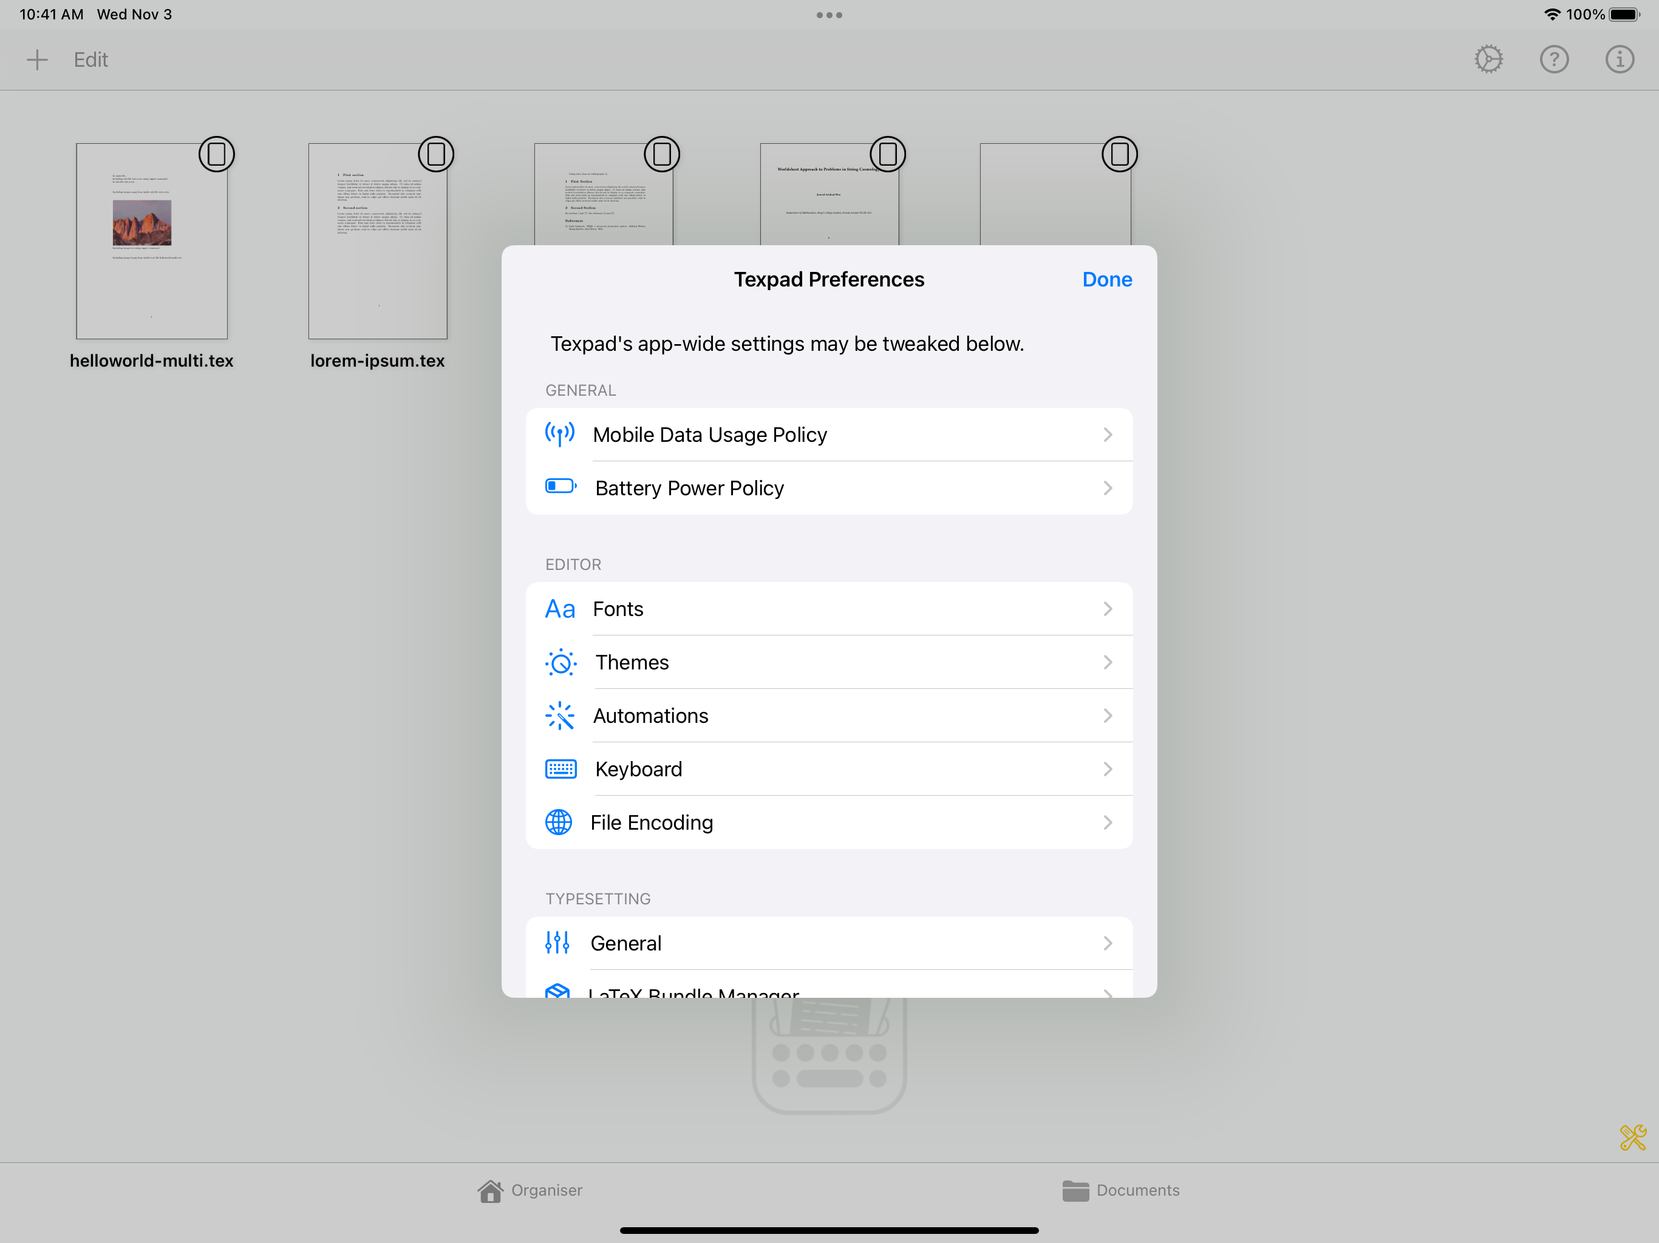
Task: Tap the three dots multitasking indicator
Action: 829,15
